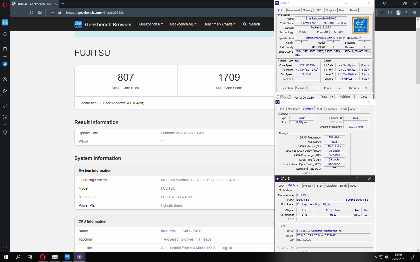
Task: Open the heart icon in the Opera sidebar
Action: [x=5, y=106]
